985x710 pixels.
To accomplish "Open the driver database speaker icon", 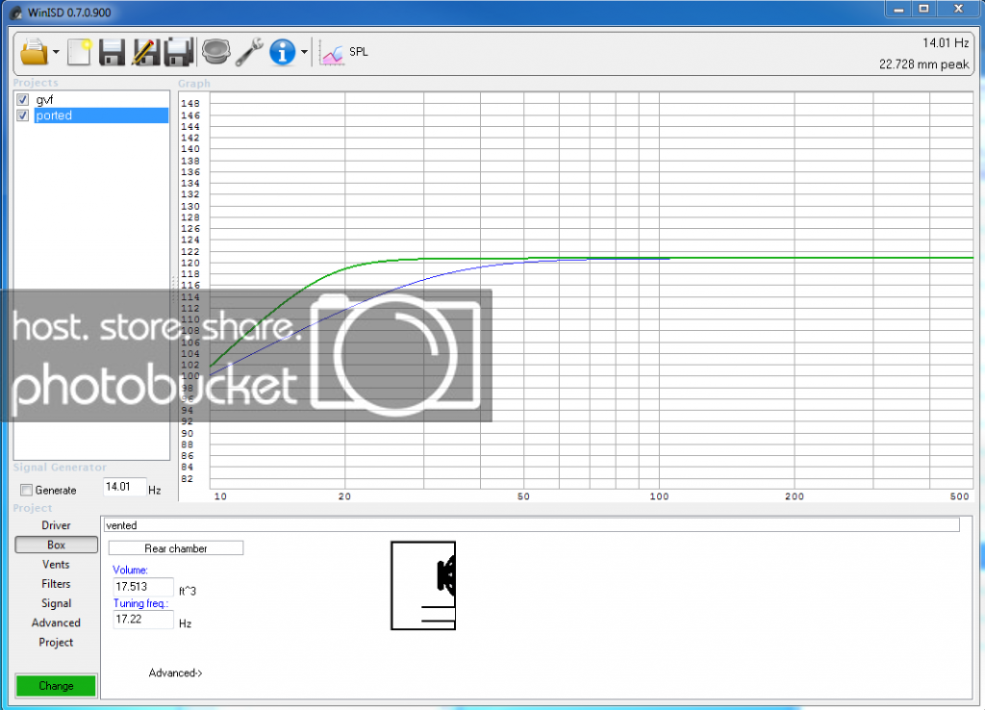I will point(215,52).
